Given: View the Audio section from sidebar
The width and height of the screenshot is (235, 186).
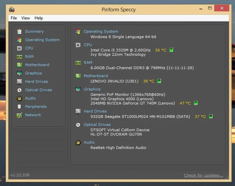Looking at the screenshot, I should 31,99.
